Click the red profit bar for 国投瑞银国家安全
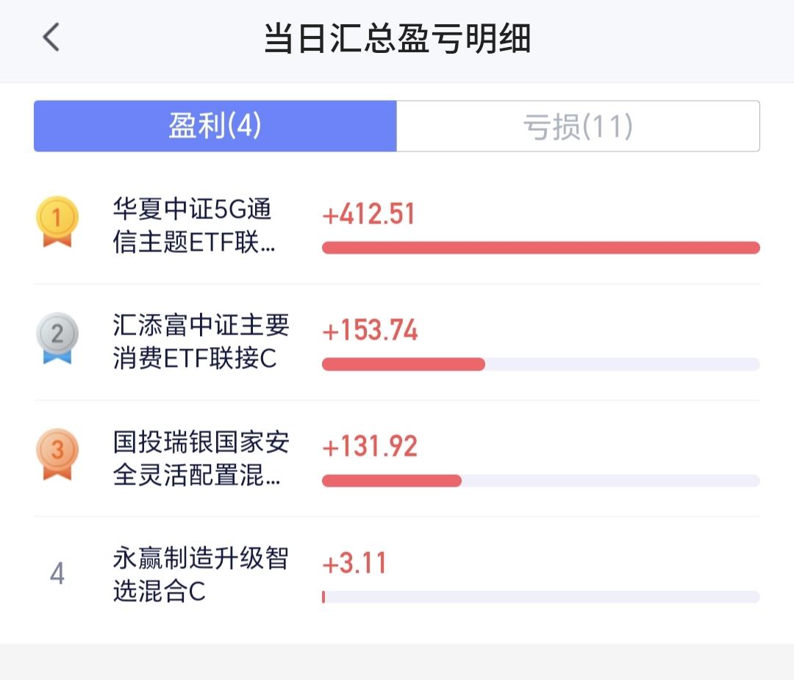Viewport: 794px width, 680px height. pyautogui.click(x=392, y=481)
